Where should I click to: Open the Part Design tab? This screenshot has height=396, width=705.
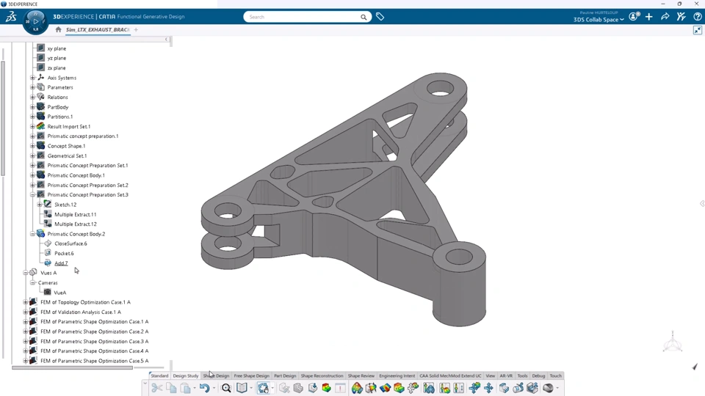click(x=285, y=375)
